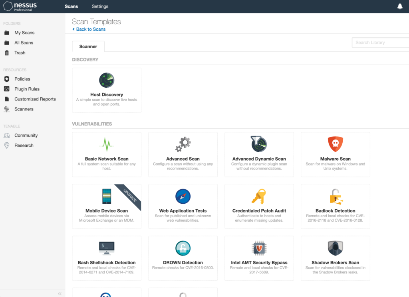This screenshot has width=409, height=297.
Task: Select the Advanced Scan gears icon
Action: (183, 144)
